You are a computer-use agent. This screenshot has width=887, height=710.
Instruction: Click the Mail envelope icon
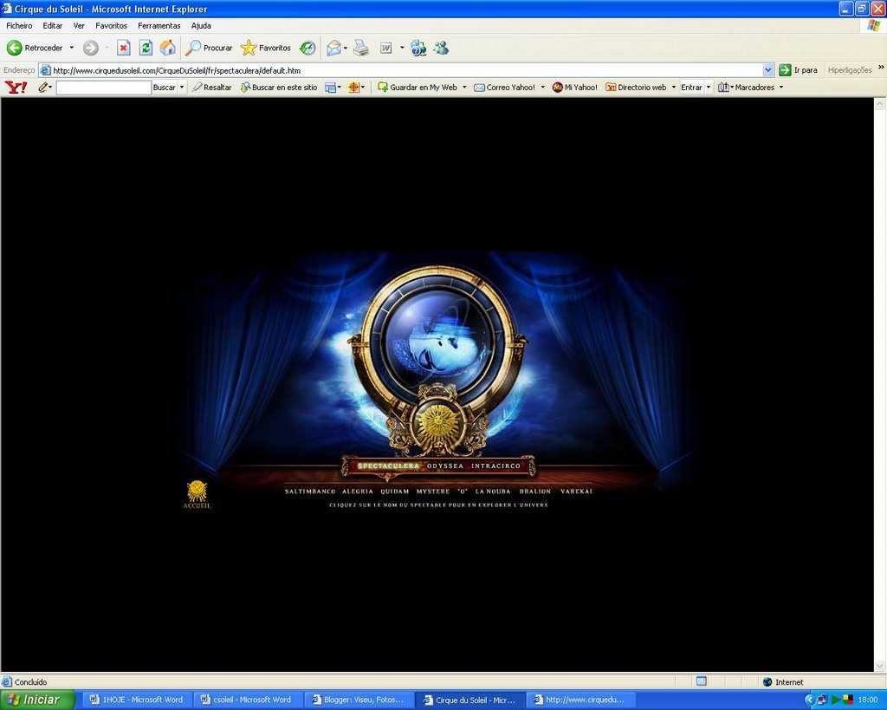(x=333, y=49)
